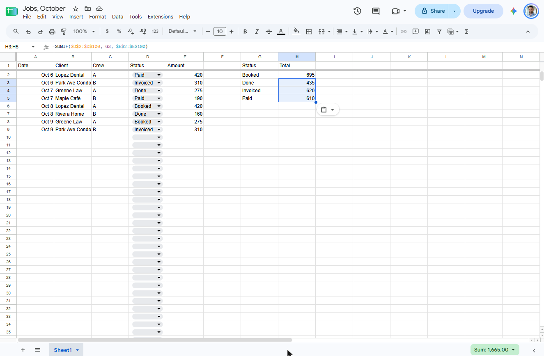Open the Format menu

point(98,17)
